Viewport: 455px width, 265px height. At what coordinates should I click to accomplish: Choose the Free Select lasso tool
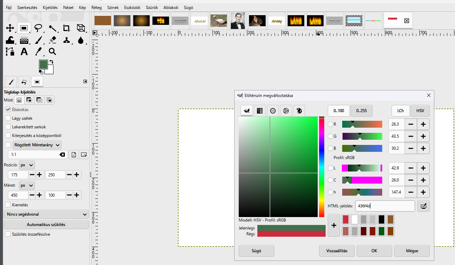[38, 28]
